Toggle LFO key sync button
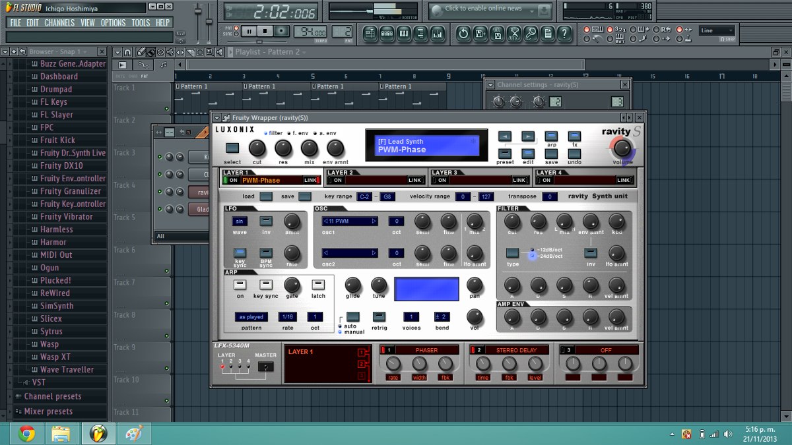 pos(240,253)
